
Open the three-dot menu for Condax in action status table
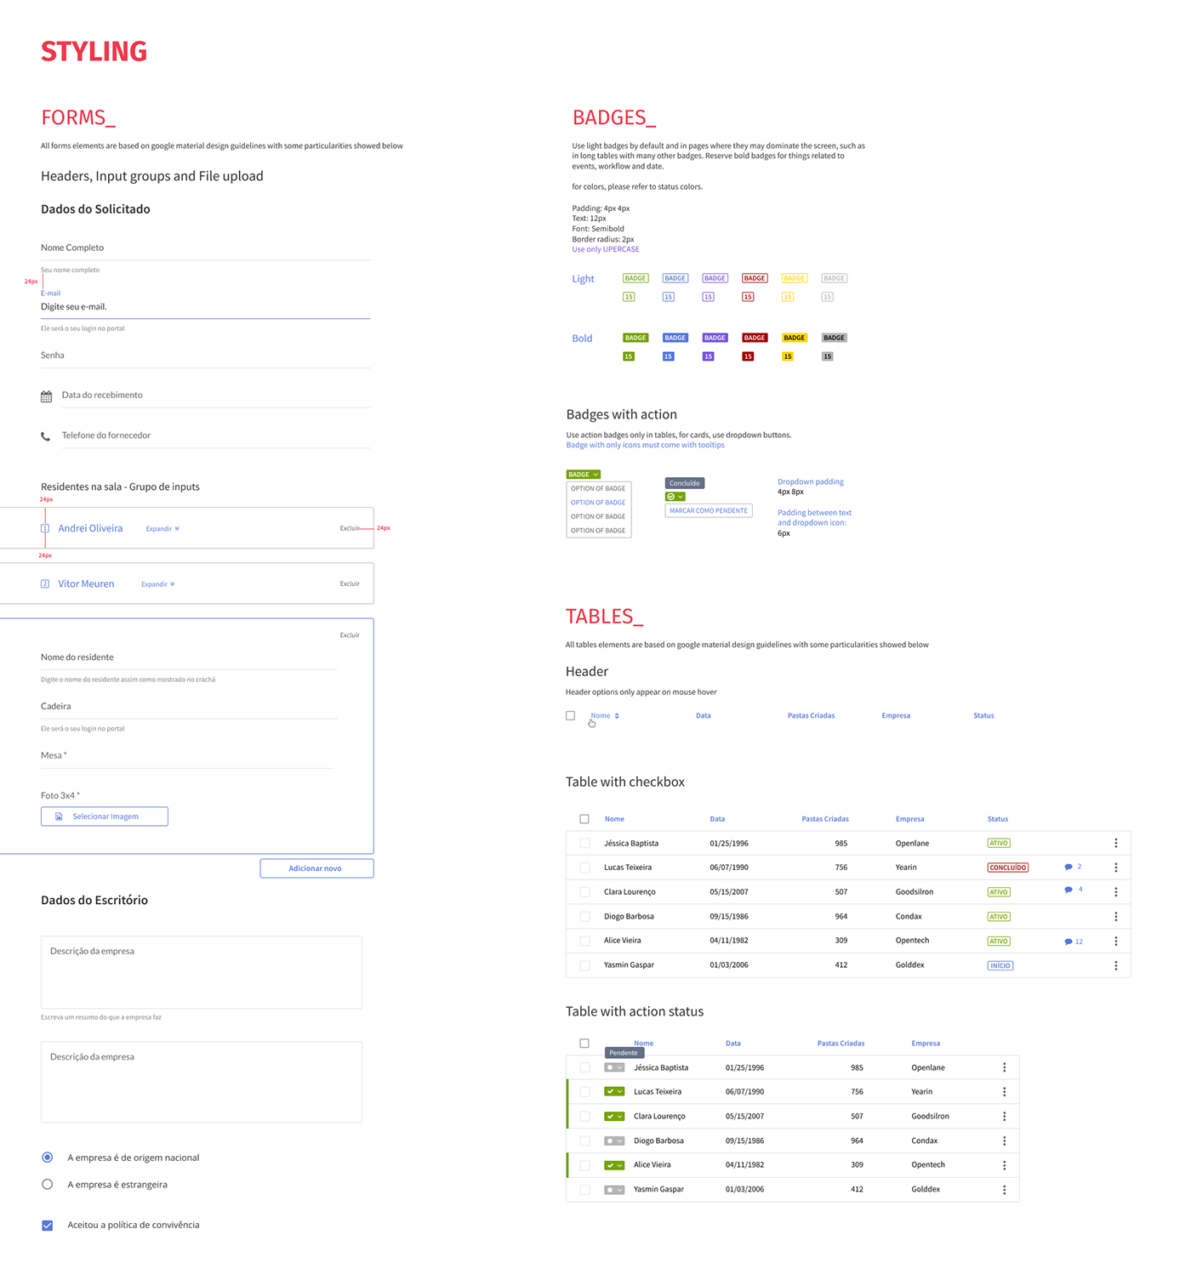(1005, 1141)
